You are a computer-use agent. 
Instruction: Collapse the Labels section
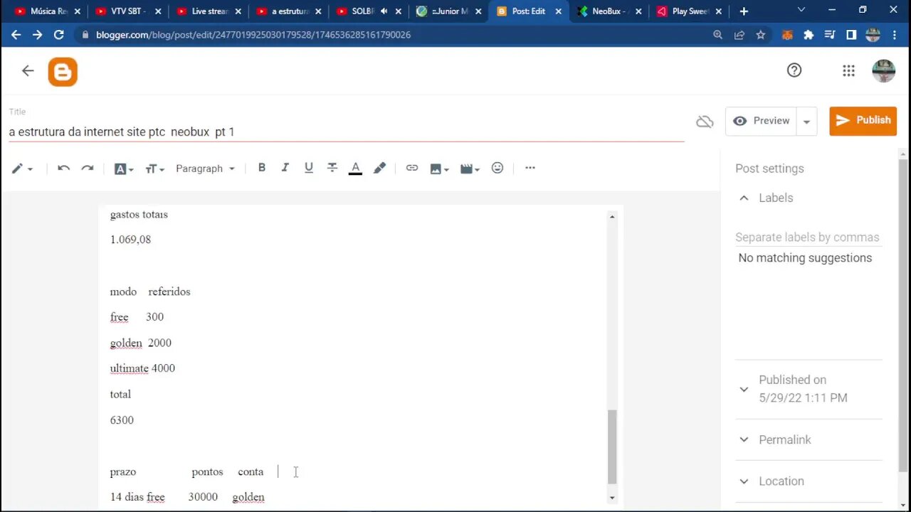tap(744, 198)
